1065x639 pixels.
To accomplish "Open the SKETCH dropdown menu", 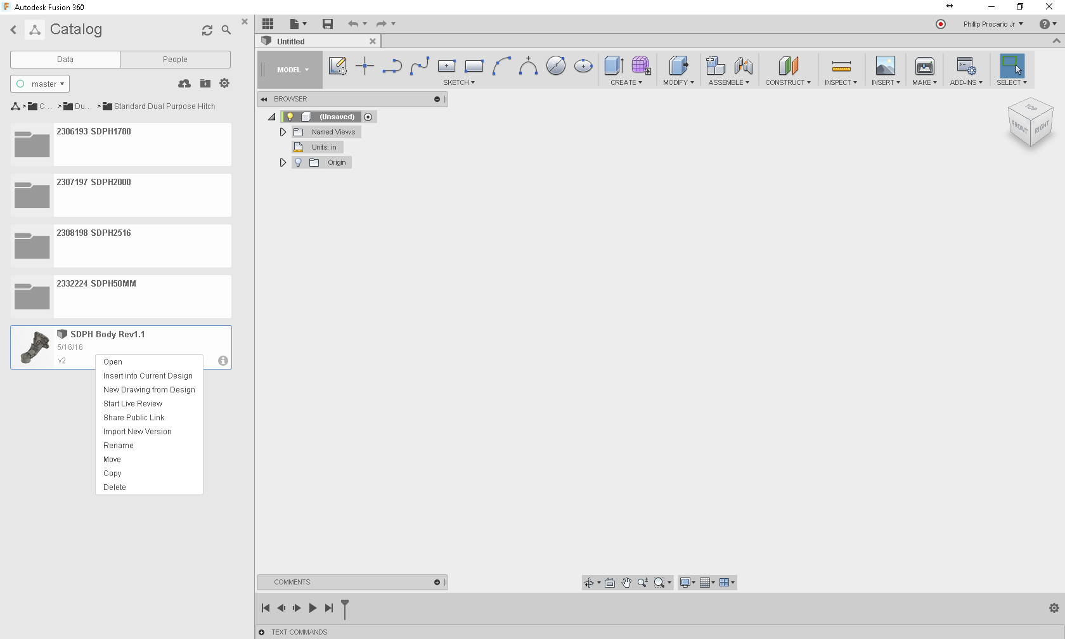I will pos(459,82).
